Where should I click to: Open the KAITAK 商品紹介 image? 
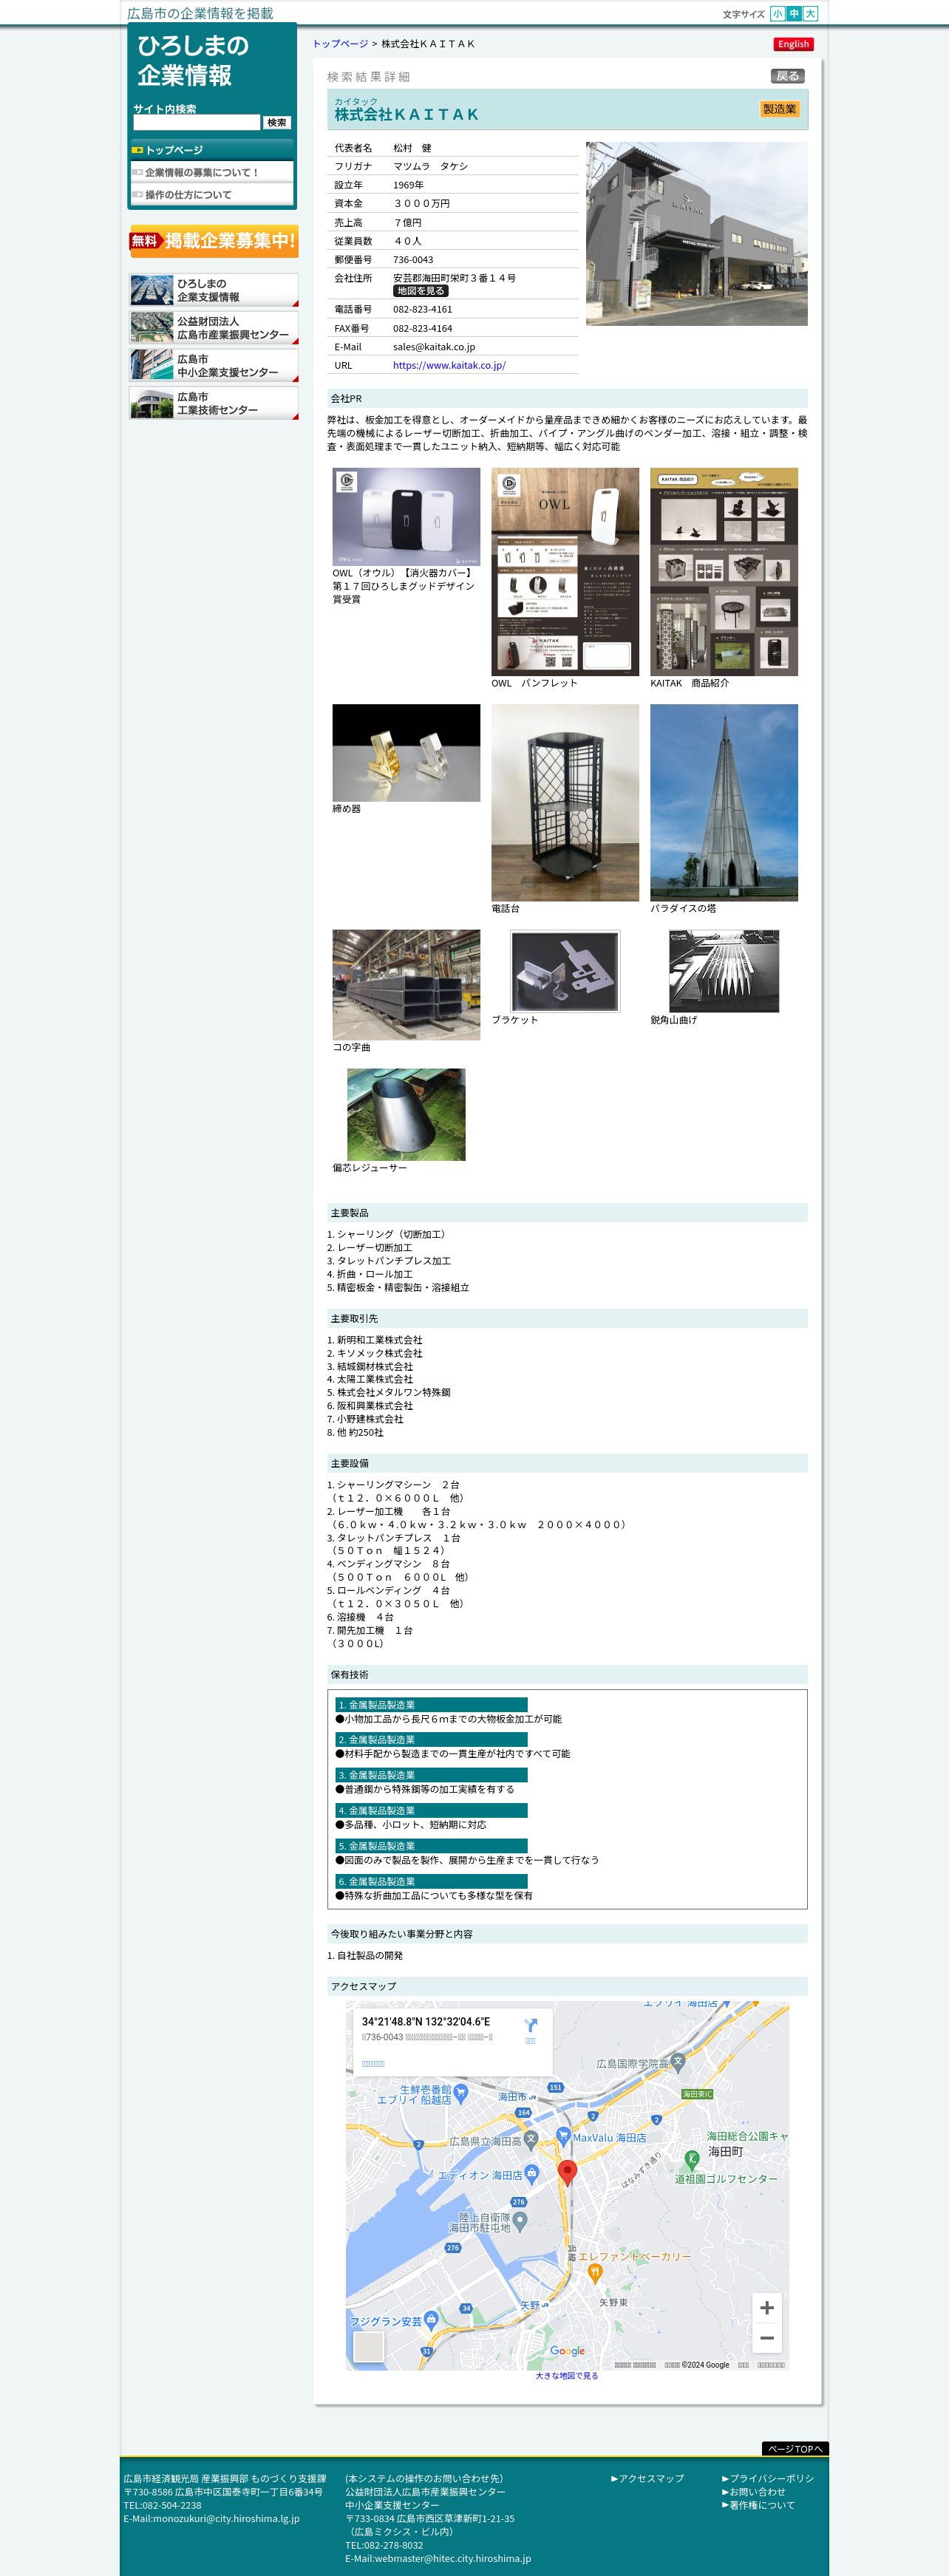point(724,572)
